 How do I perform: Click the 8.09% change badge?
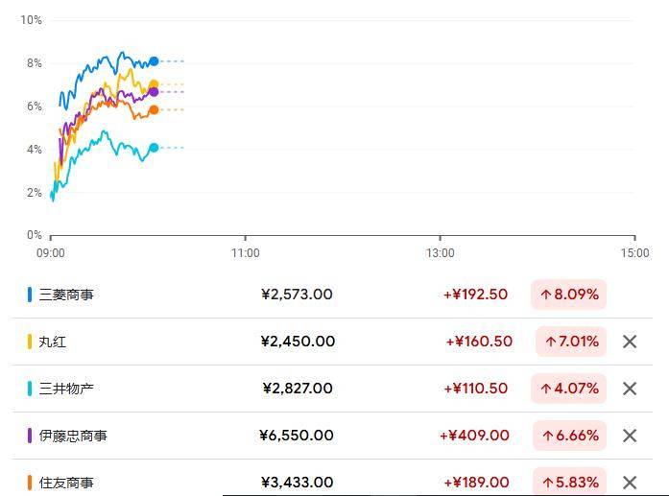(x=569, y=295)
